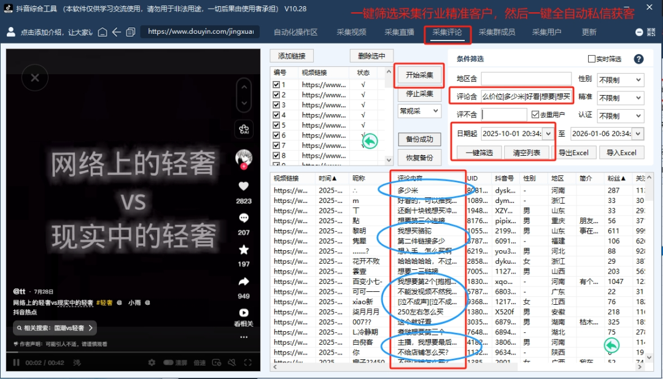Open the 常规采 collection mode dropdown
This screenshot has height=379, width=663.
[x=419, y=111]
